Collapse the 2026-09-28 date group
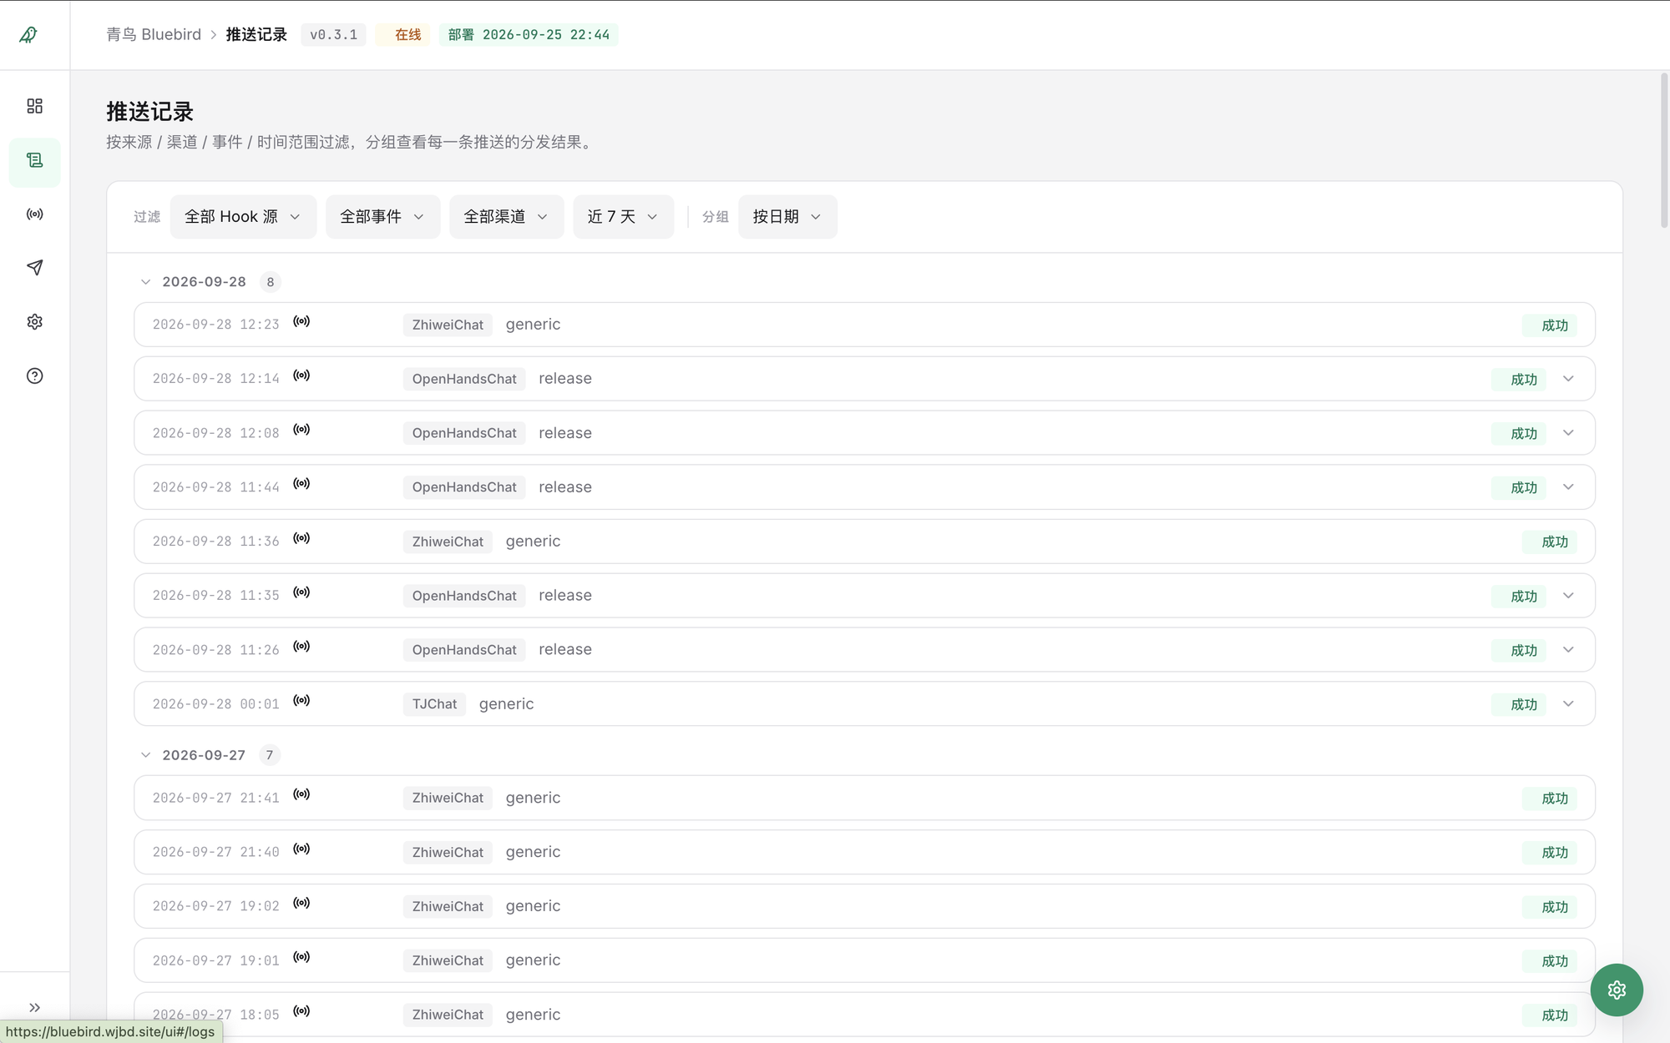The height and width of the screenshot is (1043, 1670). [145, 282]
